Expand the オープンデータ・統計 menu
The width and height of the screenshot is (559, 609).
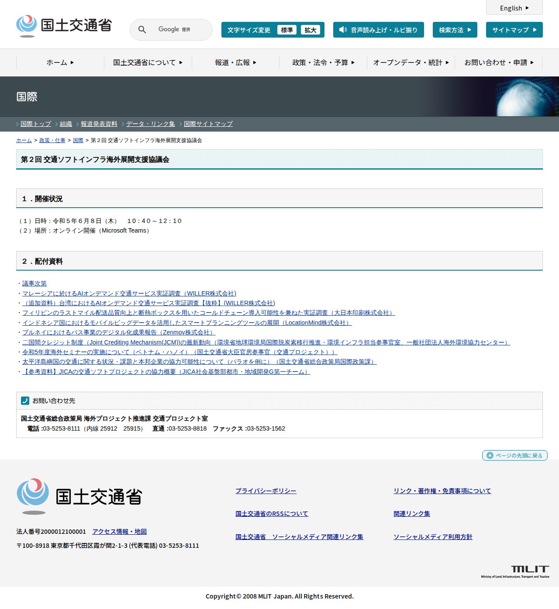(411, 63)
